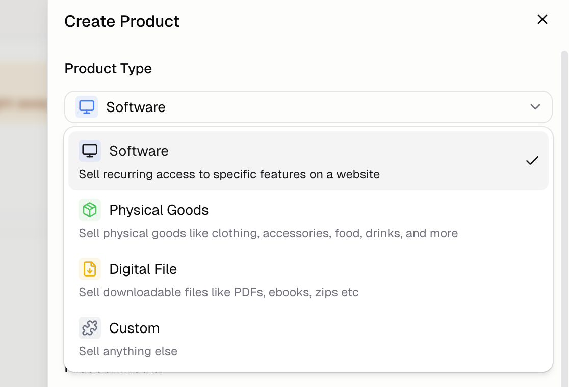Screen dimensions: 569x387
Task: Click the blue monitor icon in Product Type field
Action: pyautogui.click(x=87, y=107)
